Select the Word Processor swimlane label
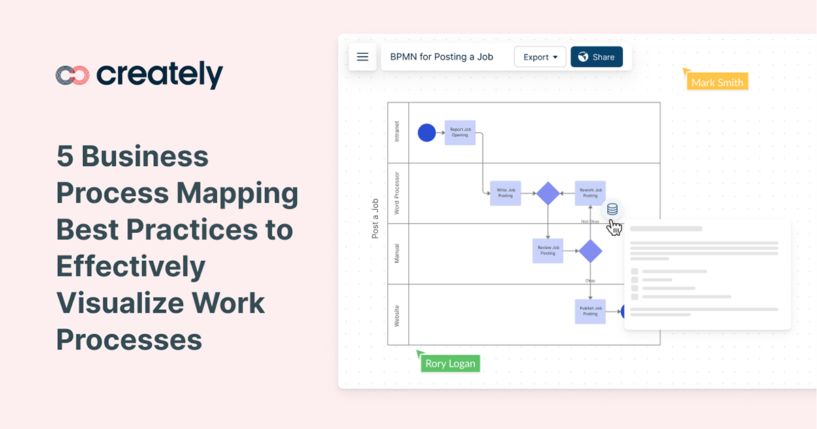Viewport: 817px width, 429px height. 398,193
